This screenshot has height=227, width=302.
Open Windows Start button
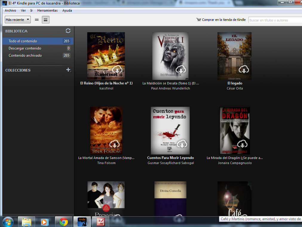pos(8,222)
